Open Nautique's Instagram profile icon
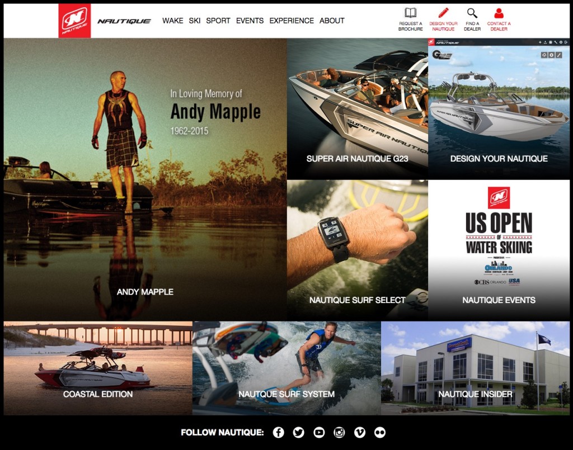Image resolution: width=573 pixels, height=450 pixels. (339, 432)
